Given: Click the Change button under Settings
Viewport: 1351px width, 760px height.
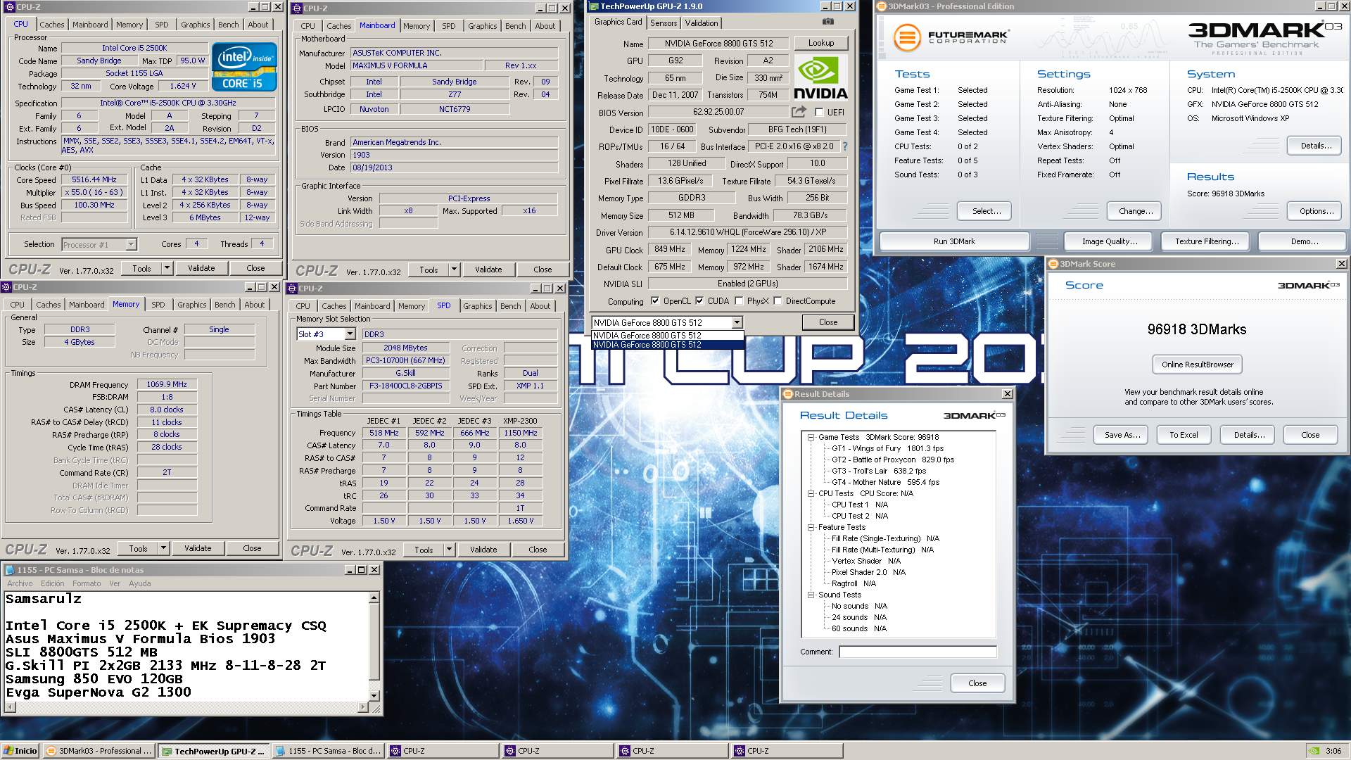Looking at the screenshot, I should (x=1135, y=211).
